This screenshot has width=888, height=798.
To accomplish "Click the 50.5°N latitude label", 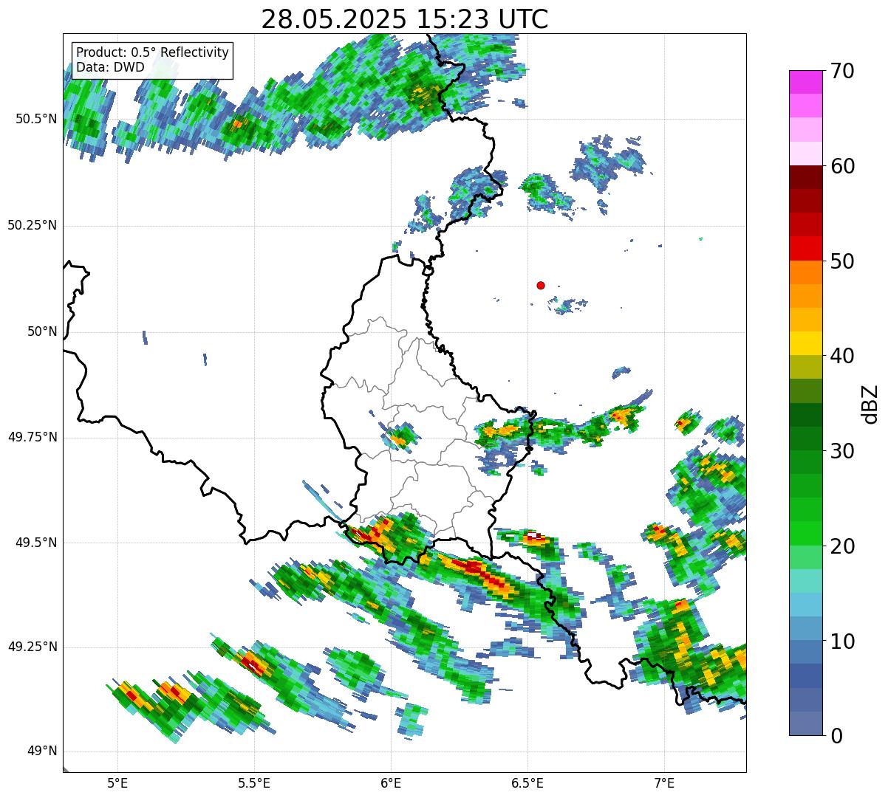I will (36, 119).
